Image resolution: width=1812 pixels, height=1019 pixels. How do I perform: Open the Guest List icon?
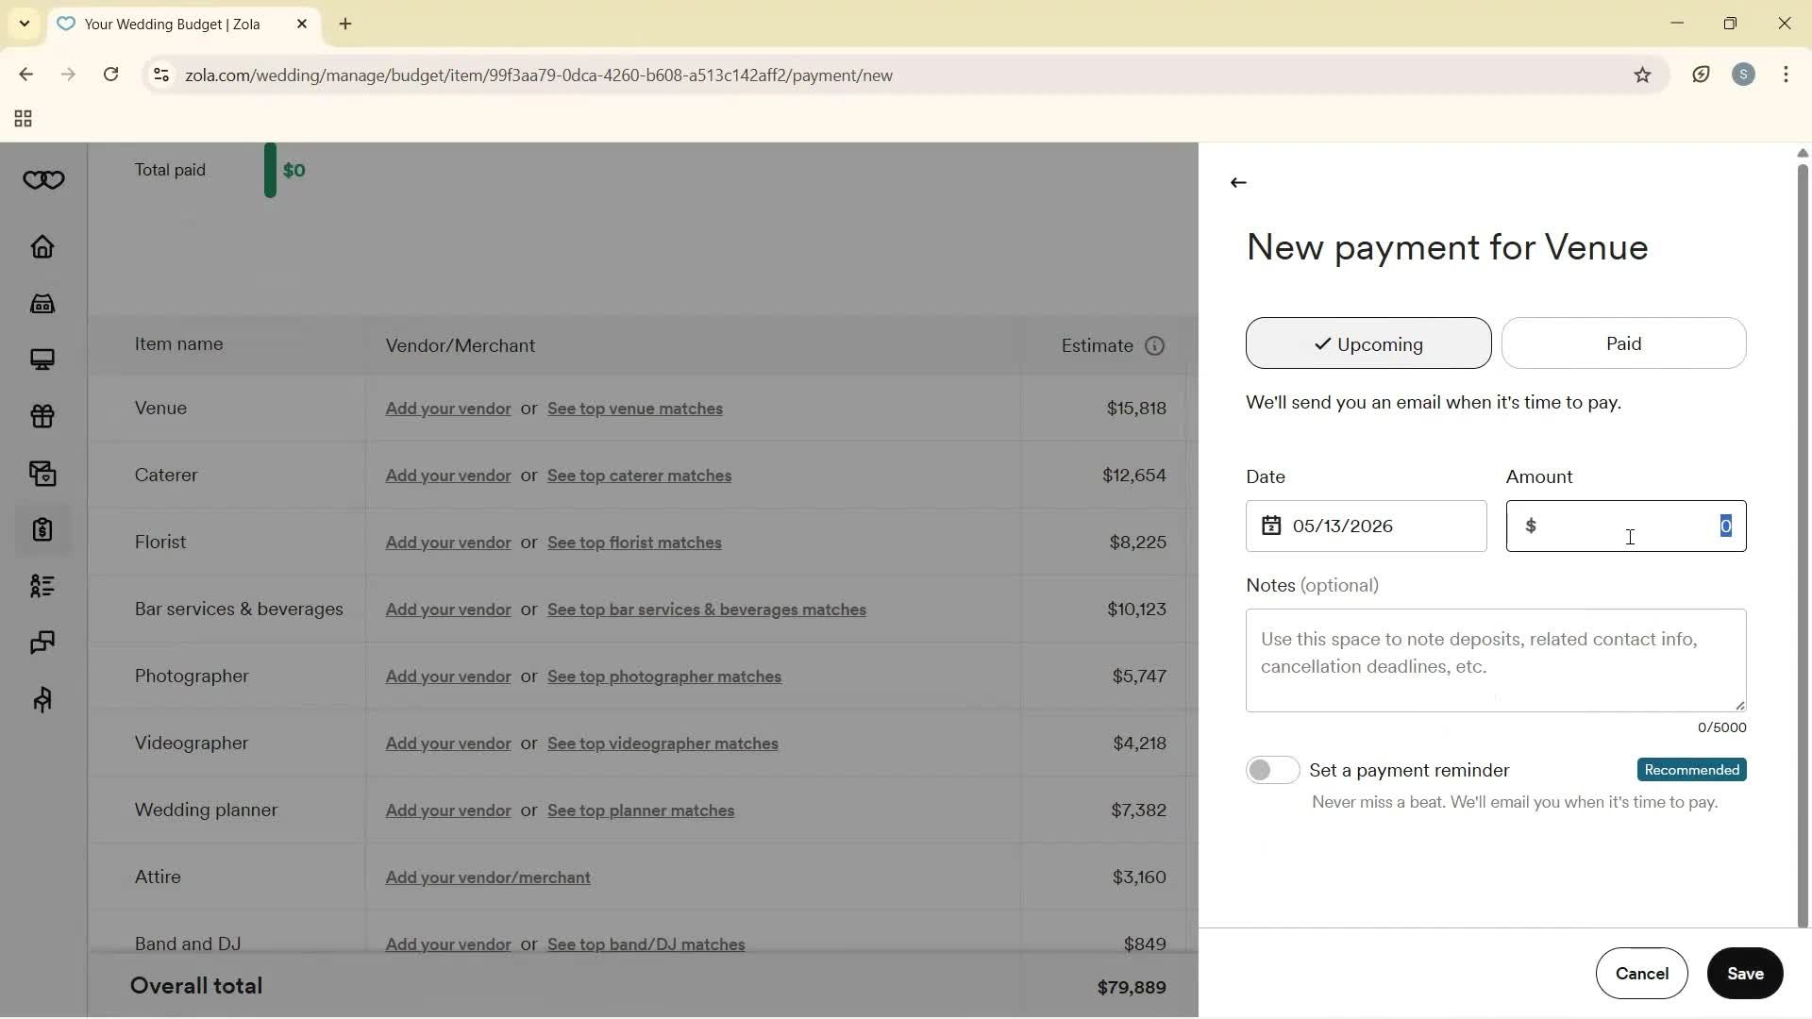click(x=42, y=587)
